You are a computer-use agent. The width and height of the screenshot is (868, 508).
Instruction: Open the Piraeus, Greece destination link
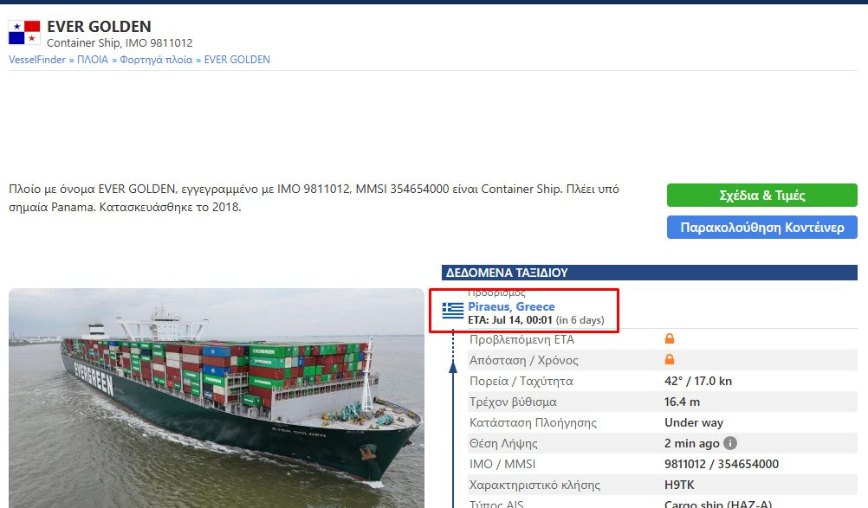pyautogui.click(x=511, y=306)
